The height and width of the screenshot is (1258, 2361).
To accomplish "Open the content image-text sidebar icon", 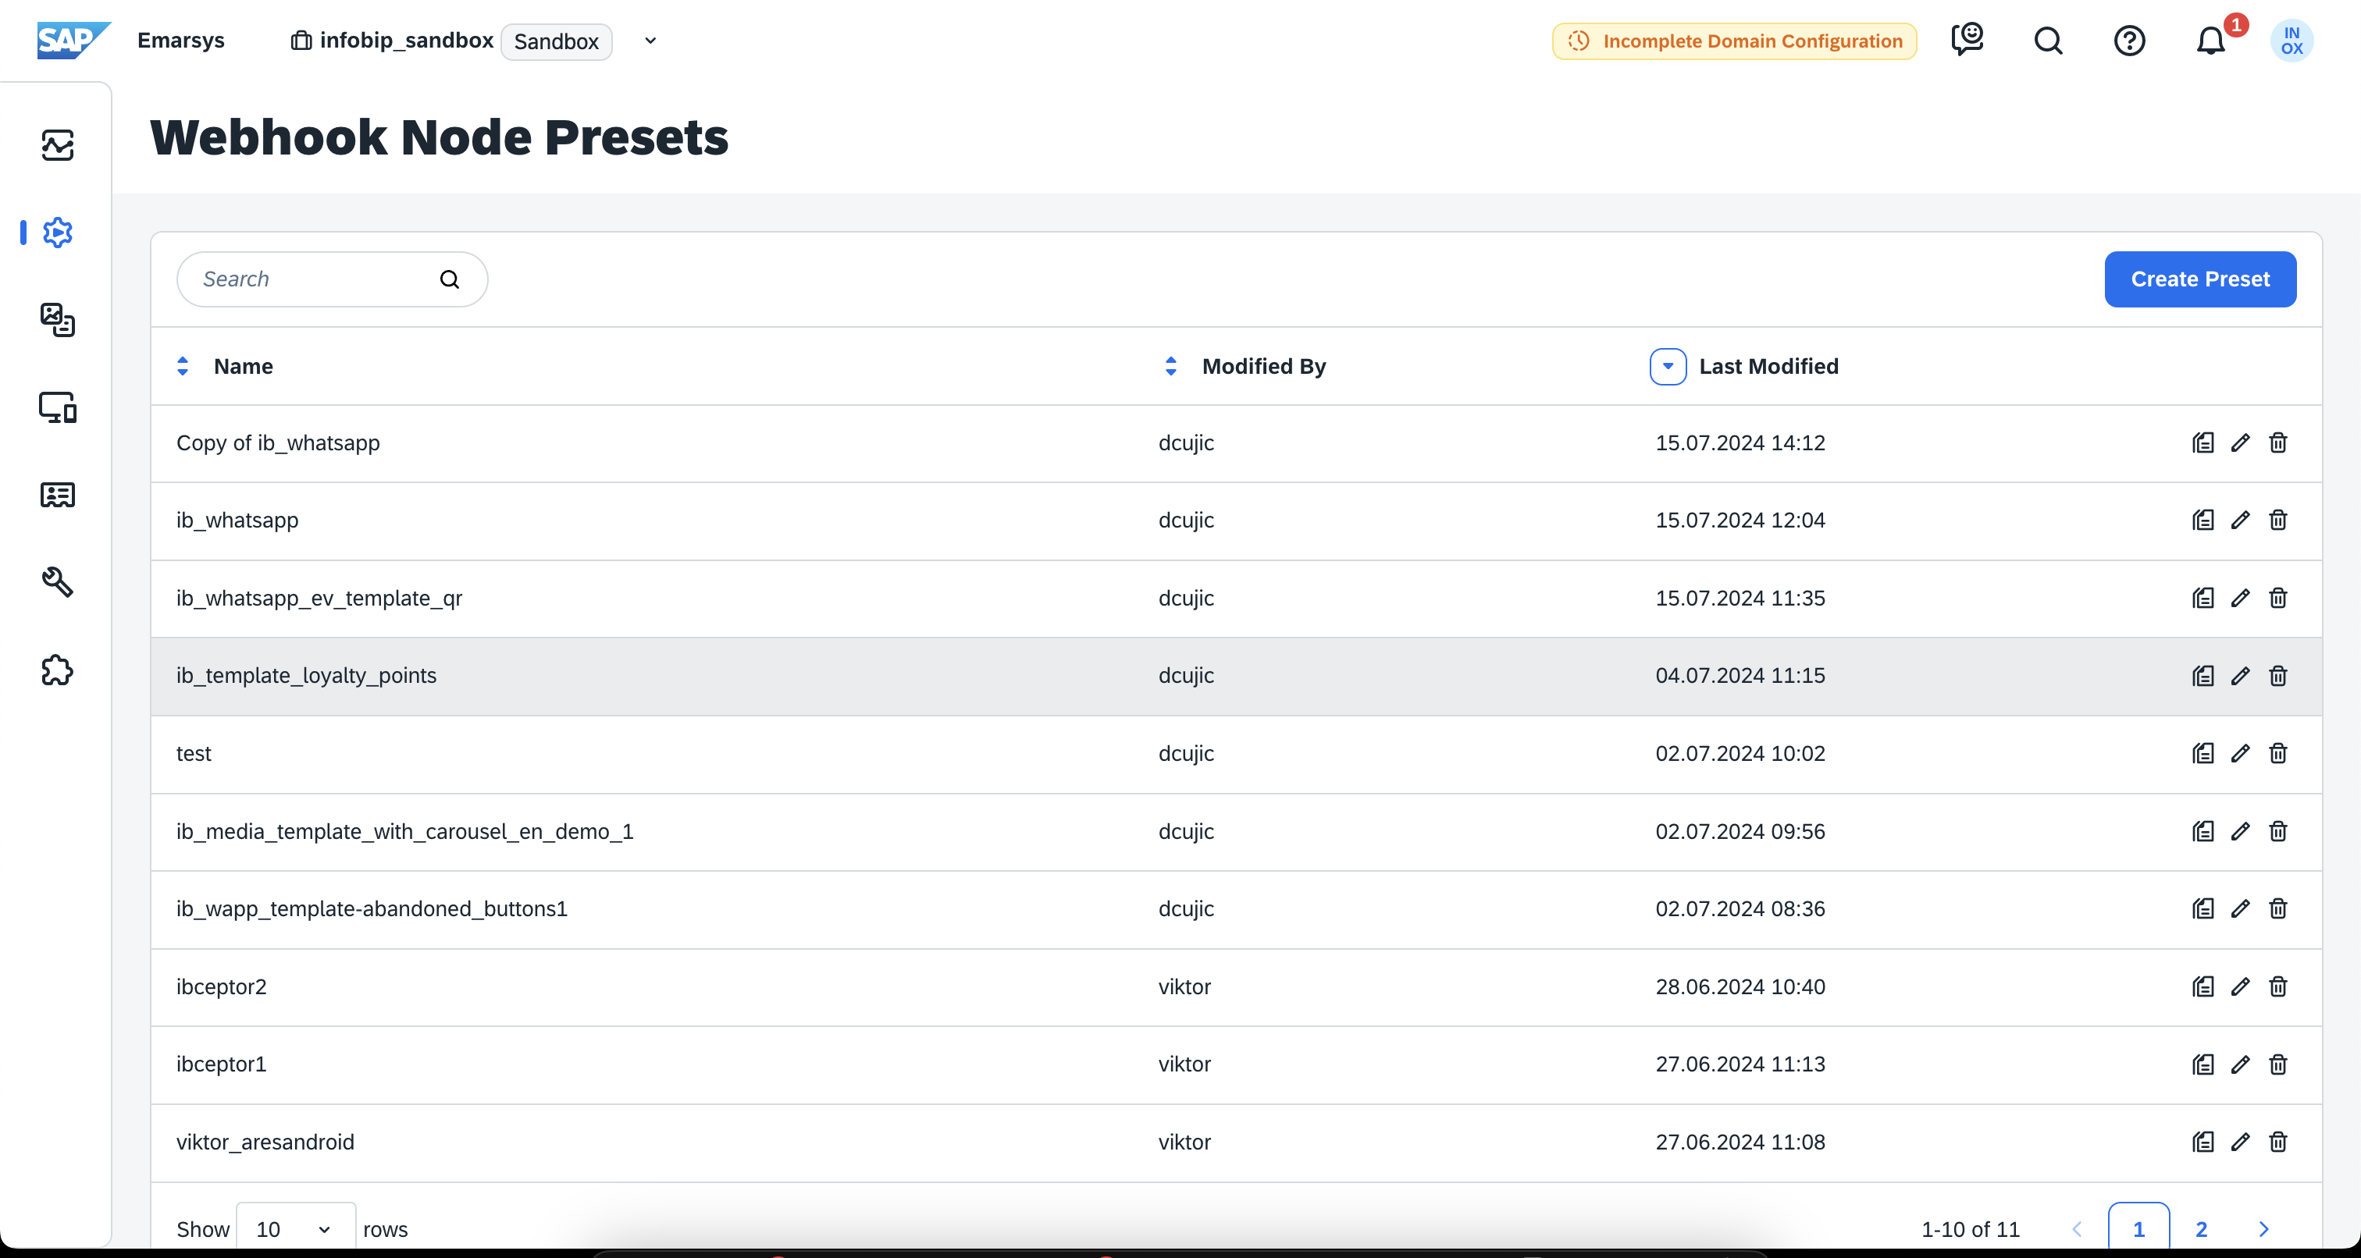I will tap(58, 320).
